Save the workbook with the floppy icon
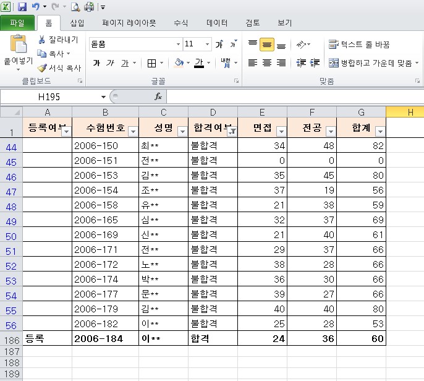 click(x=22, y=6)
